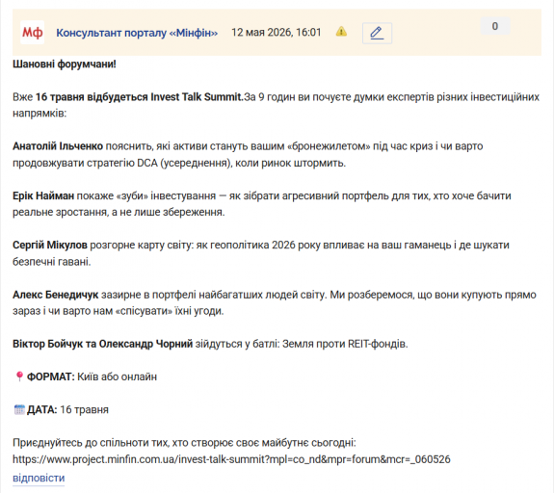The width and height of the screenshot is (554, 493).
Task: Click the red «Мф» avatar logo
Action: pyautogui.click(x=32, y=33)
